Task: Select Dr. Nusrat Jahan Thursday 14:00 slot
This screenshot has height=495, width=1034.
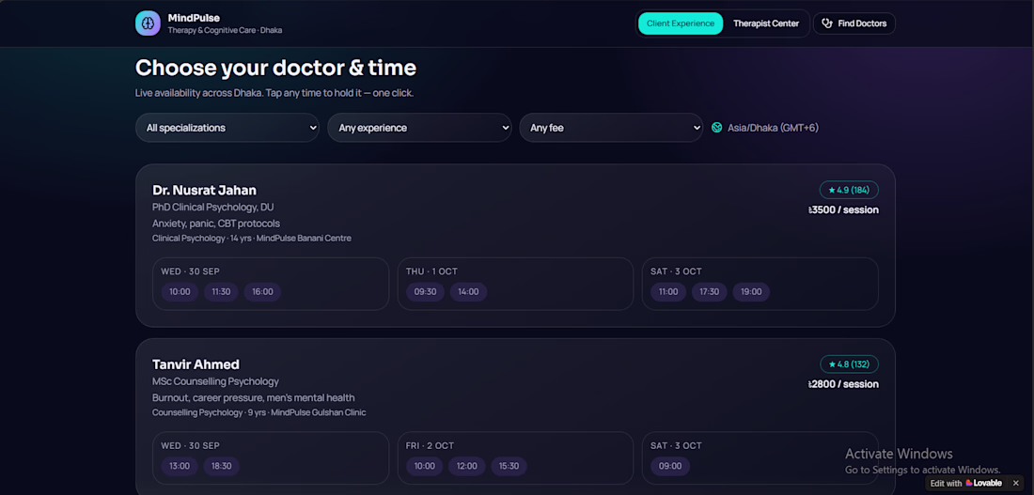Action: coord(468,292)
